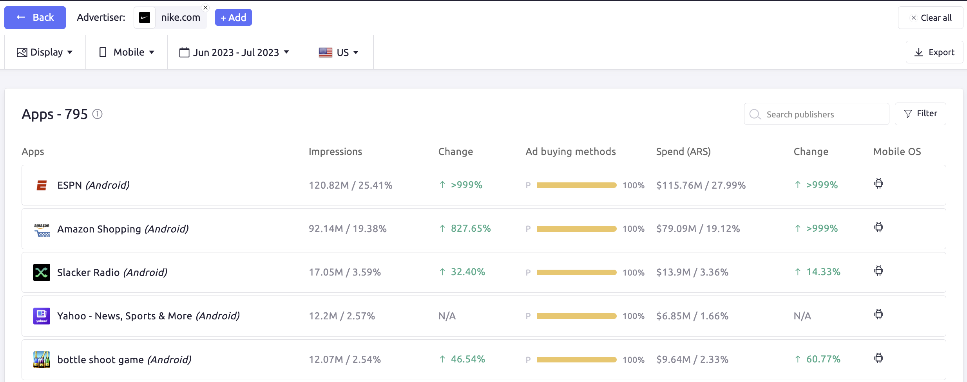Open the US country dropdown
967x382 pixels.
[x=339, y=52]
